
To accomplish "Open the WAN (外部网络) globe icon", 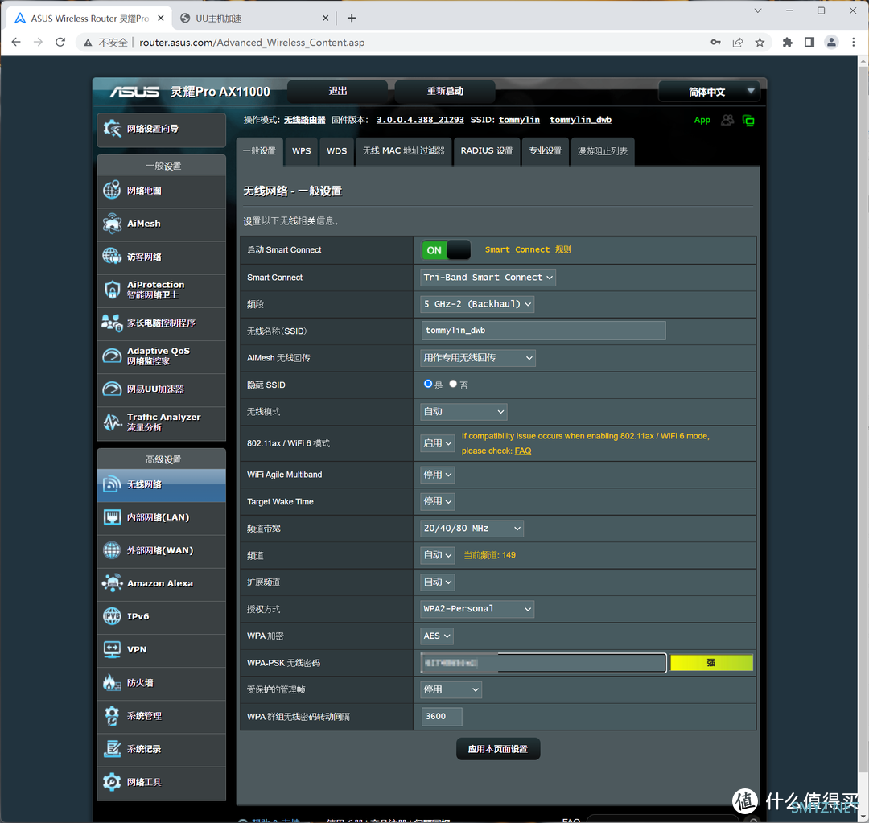I will click(x=112, y=550).
